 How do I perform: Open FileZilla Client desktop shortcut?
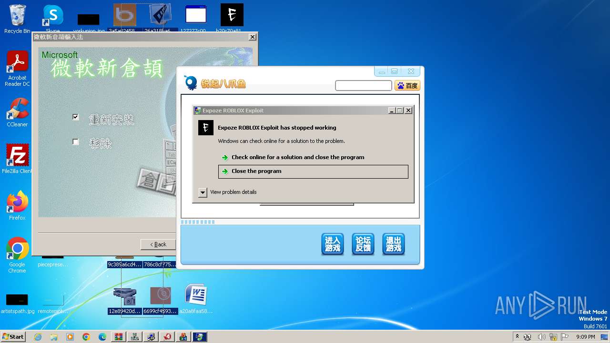tap(17, 159)
